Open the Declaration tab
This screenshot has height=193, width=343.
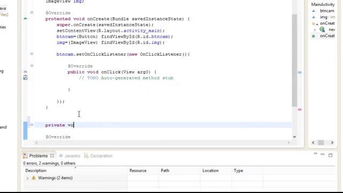click(x=101, y=156)
